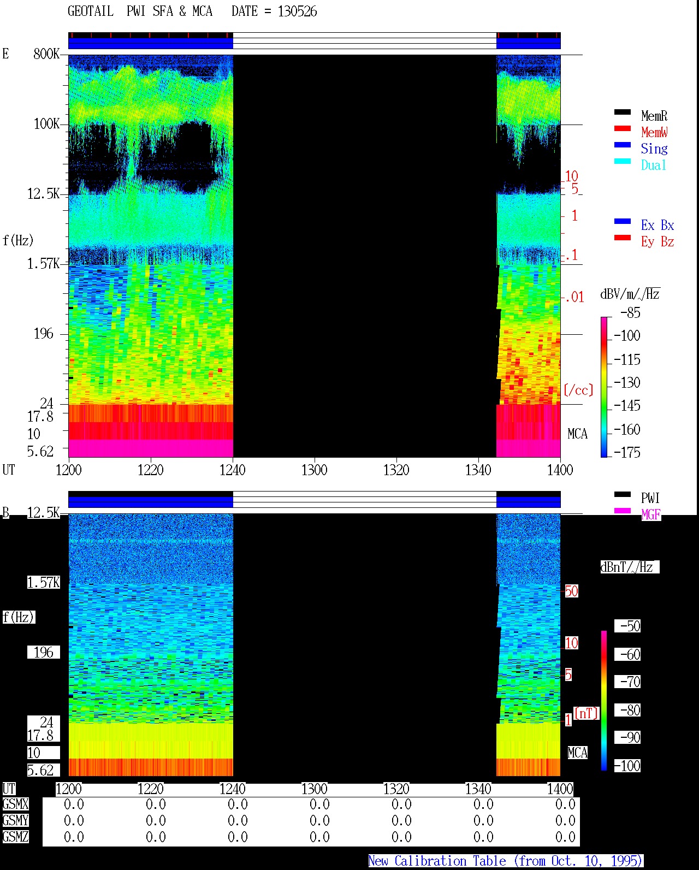Viewport: 699px width, 870px height.
Task: Click the 12.5K label in B panel
Action: (x=43, y=512)
